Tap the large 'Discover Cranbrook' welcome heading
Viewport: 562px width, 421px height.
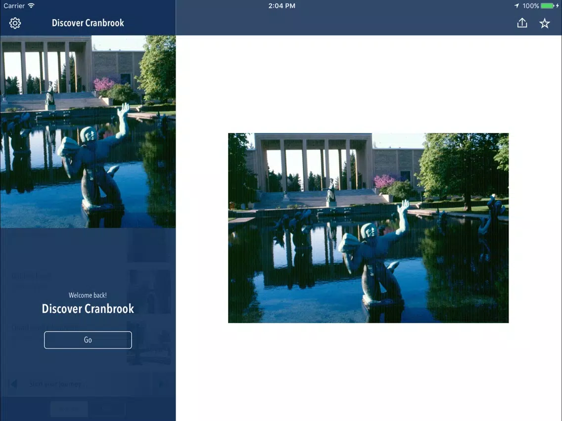coord(88,309)
